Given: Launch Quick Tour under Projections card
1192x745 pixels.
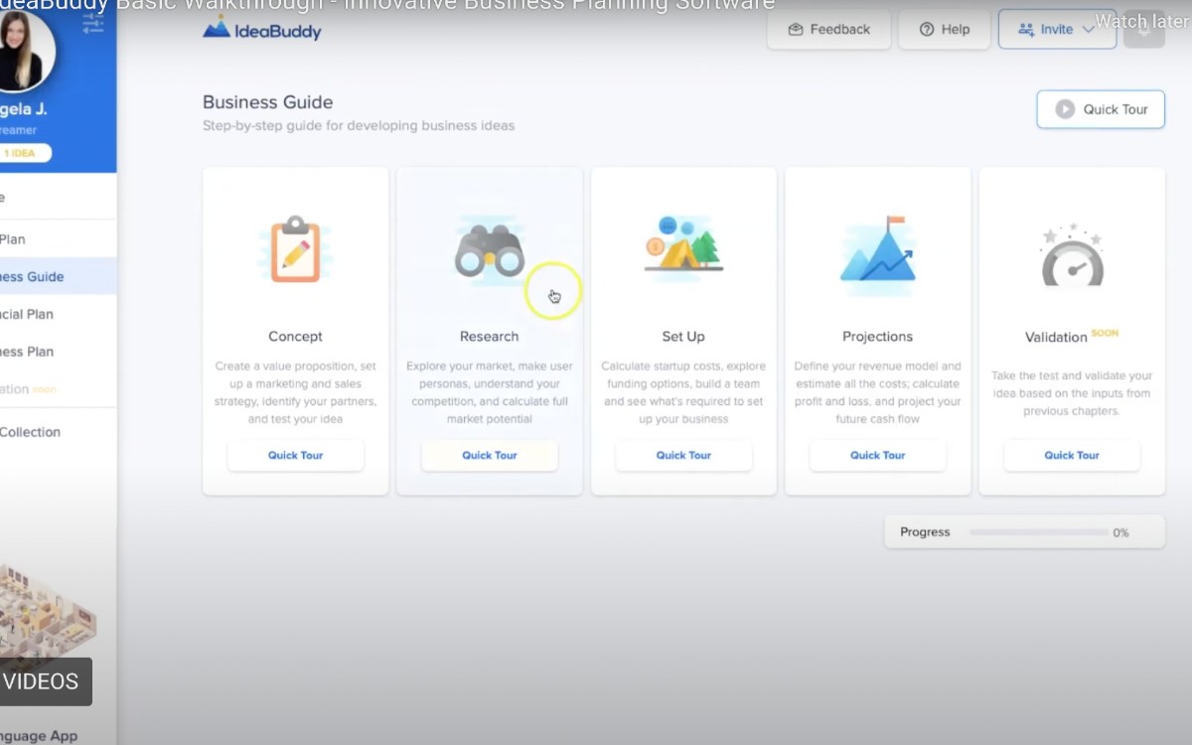Looking at the screenshot, I should 877,455.
